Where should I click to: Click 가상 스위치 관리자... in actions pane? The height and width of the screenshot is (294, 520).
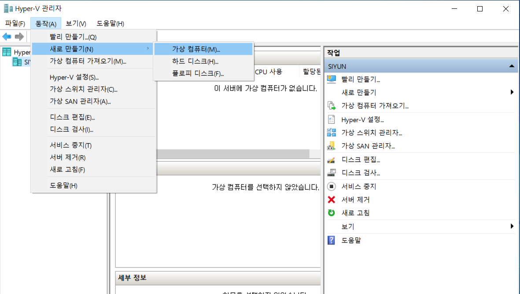372,133
